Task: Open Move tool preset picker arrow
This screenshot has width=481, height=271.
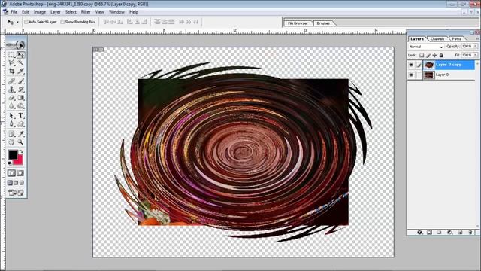Action: point(17,22)
